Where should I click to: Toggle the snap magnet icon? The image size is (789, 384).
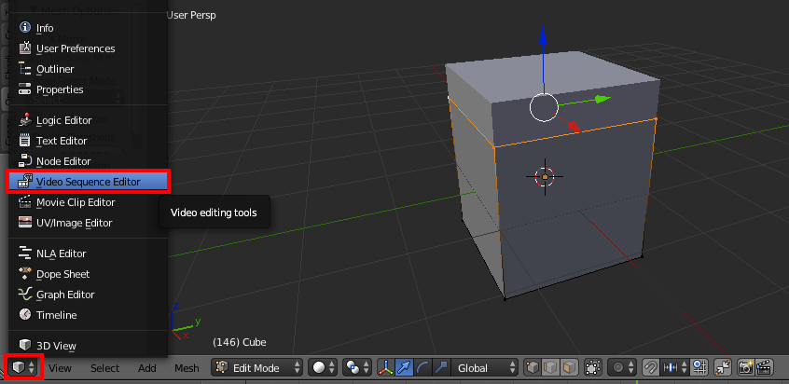click(651, 368)
